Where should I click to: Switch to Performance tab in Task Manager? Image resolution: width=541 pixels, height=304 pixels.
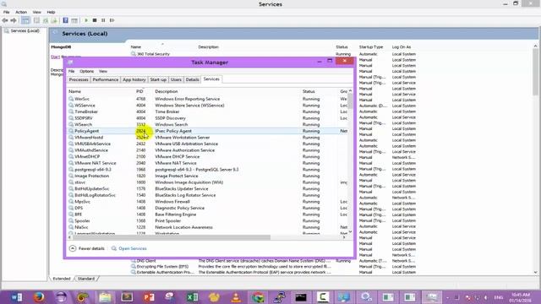105,79
